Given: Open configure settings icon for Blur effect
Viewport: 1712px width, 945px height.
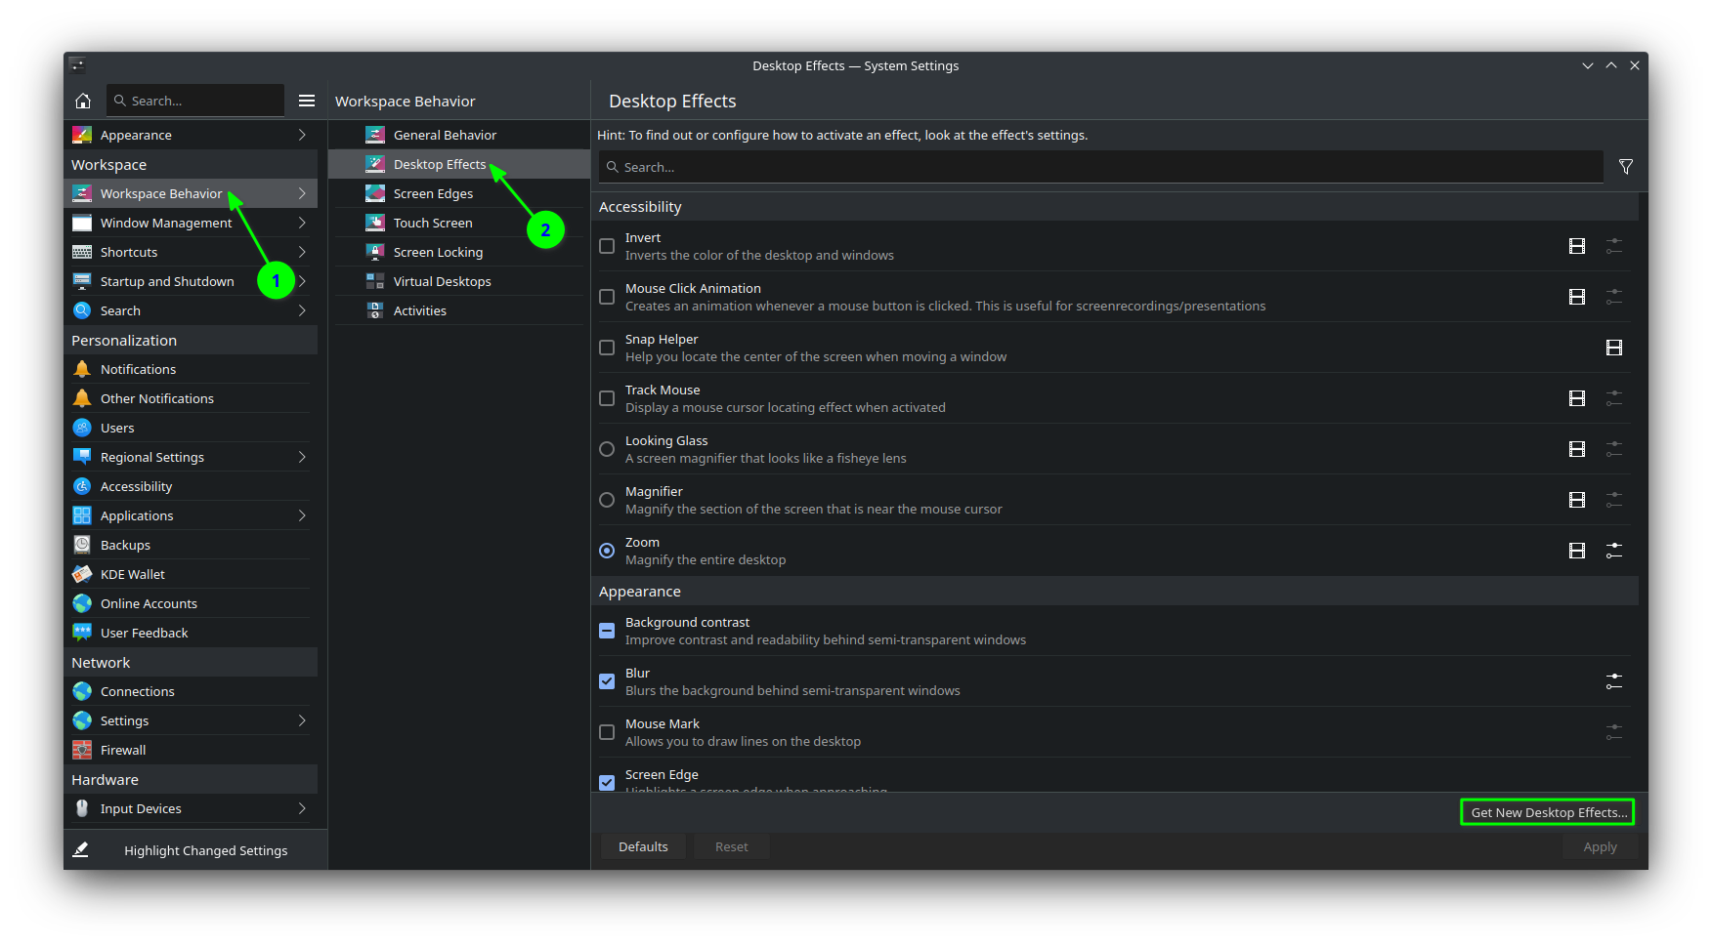Looking at the screenshot, I should click(1613, 680).
